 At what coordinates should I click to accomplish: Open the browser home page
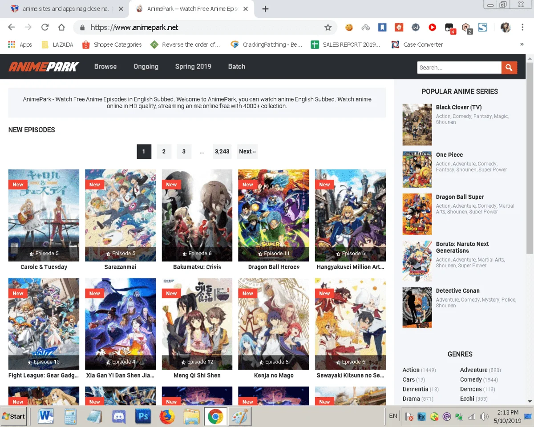[x=61, y=28]
